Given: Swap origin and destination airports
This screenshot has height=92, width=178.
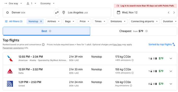Looking at the screenshot, I should [x=57, y=13].
